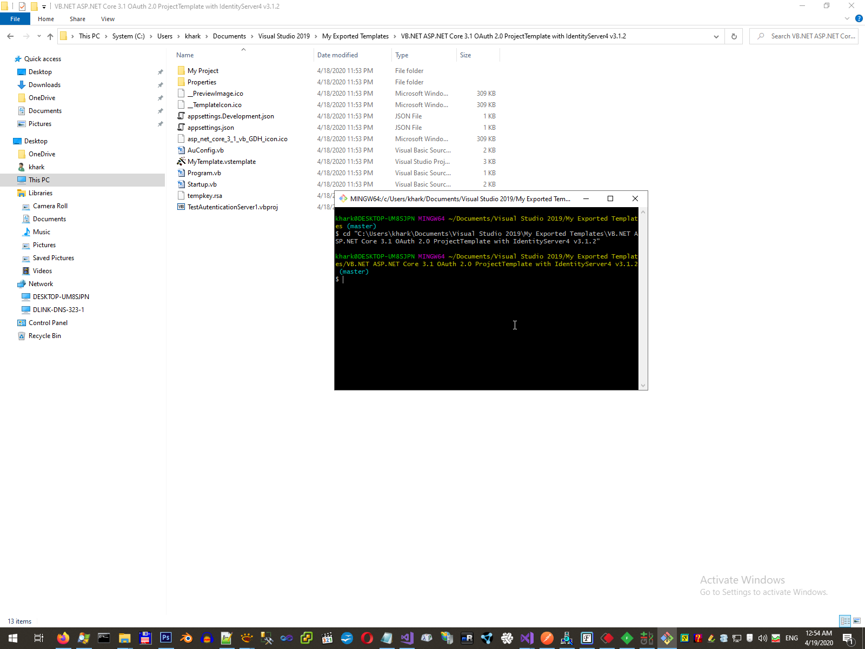Click the Git Bash window title icon

pyautogui.click(x=343, y=198)
